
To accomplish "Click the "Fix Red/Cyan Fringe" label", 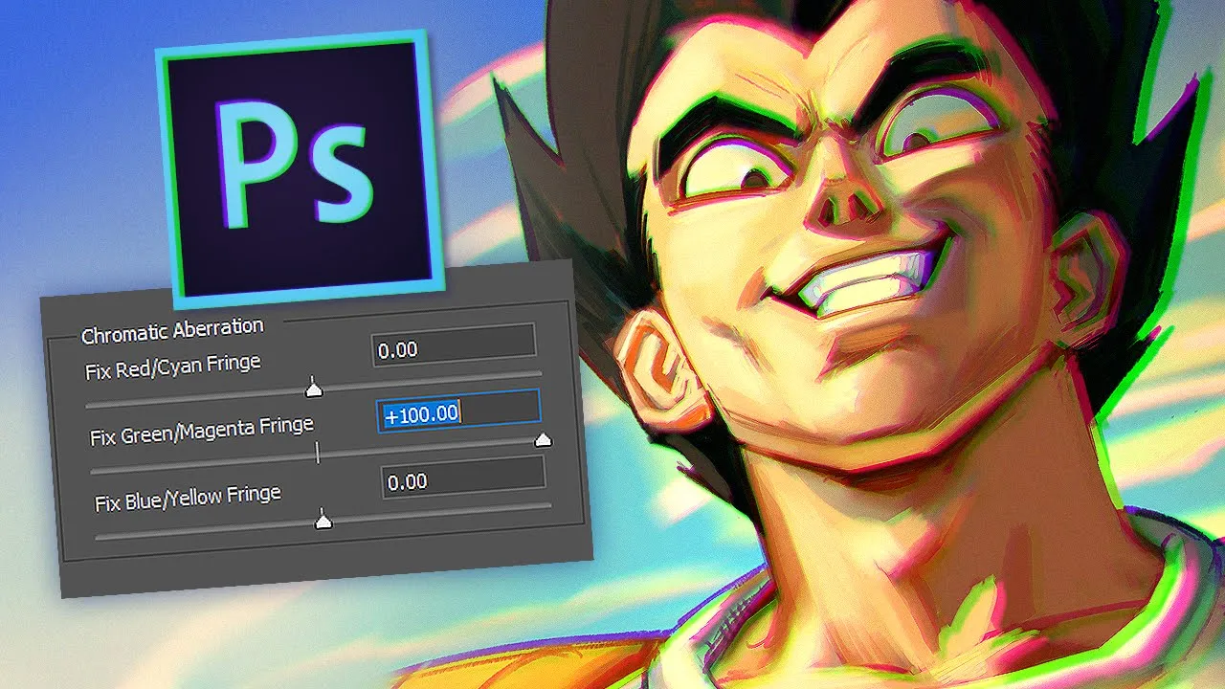I will click(x=173, y=367).
